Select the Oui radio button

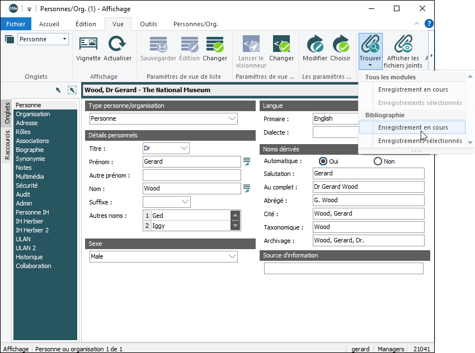pos(323,161)
